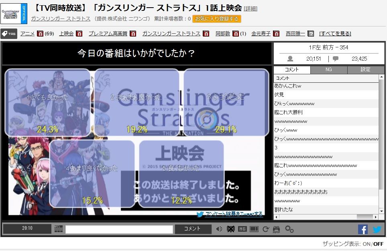Click comment list scroll down arrow

(381, 211)
